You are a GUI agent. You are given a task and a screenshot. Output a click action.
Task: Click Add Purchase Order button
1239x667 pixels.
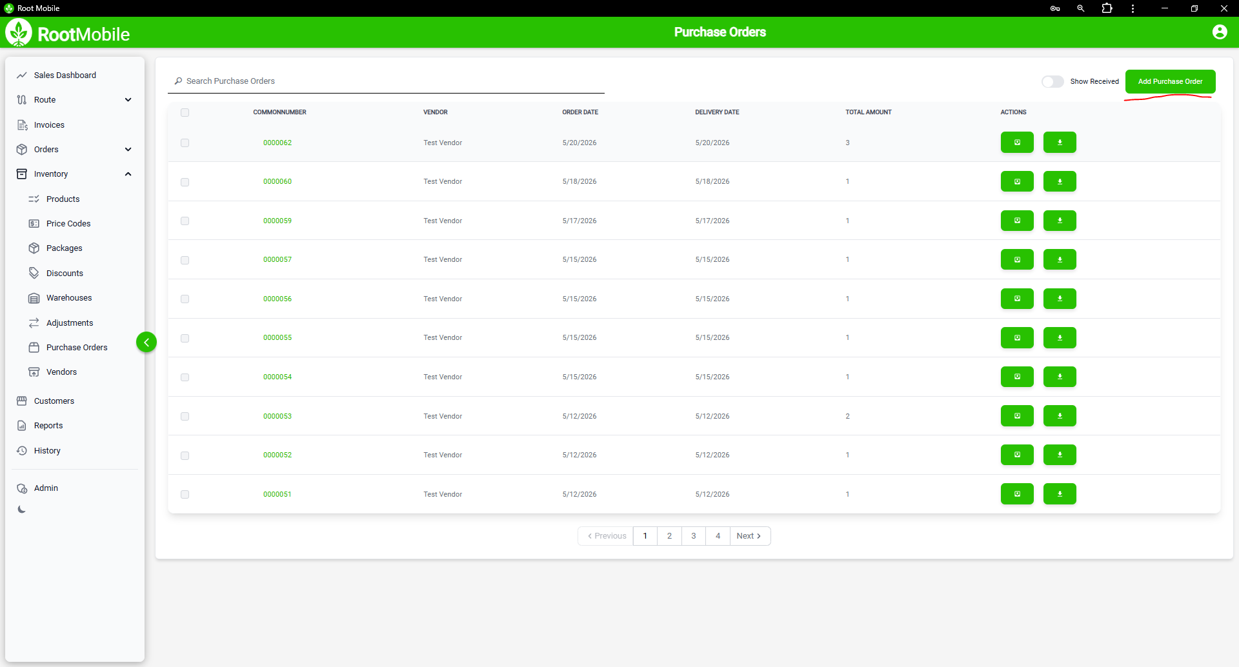1170,82
